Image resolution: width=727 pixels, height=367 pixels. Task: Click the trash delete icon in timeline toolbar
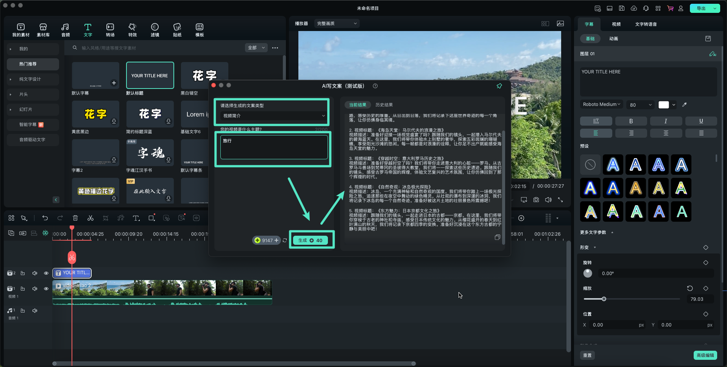pyautogui.click(x=75, y=218)
